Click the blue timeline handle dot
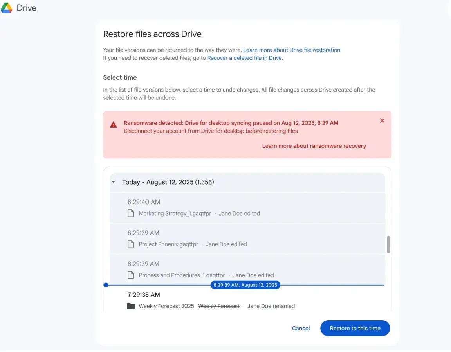Image resolution: width=451 pixels, height=352 pixels. tap(106, 285)
